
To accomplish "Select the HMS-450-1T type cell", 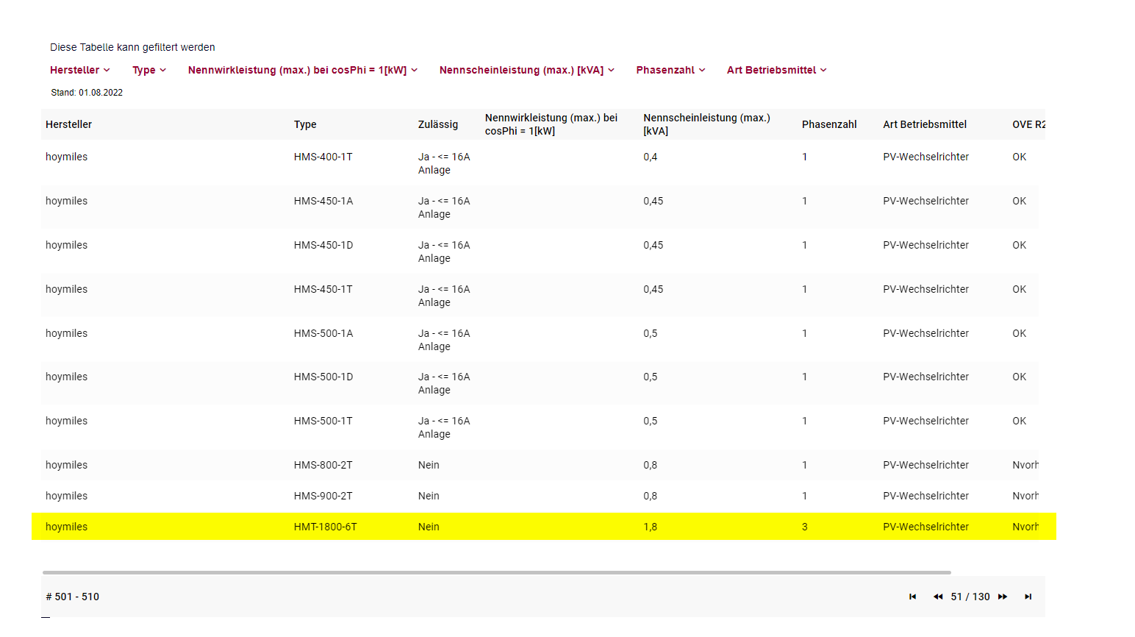I will pos(323,289).
